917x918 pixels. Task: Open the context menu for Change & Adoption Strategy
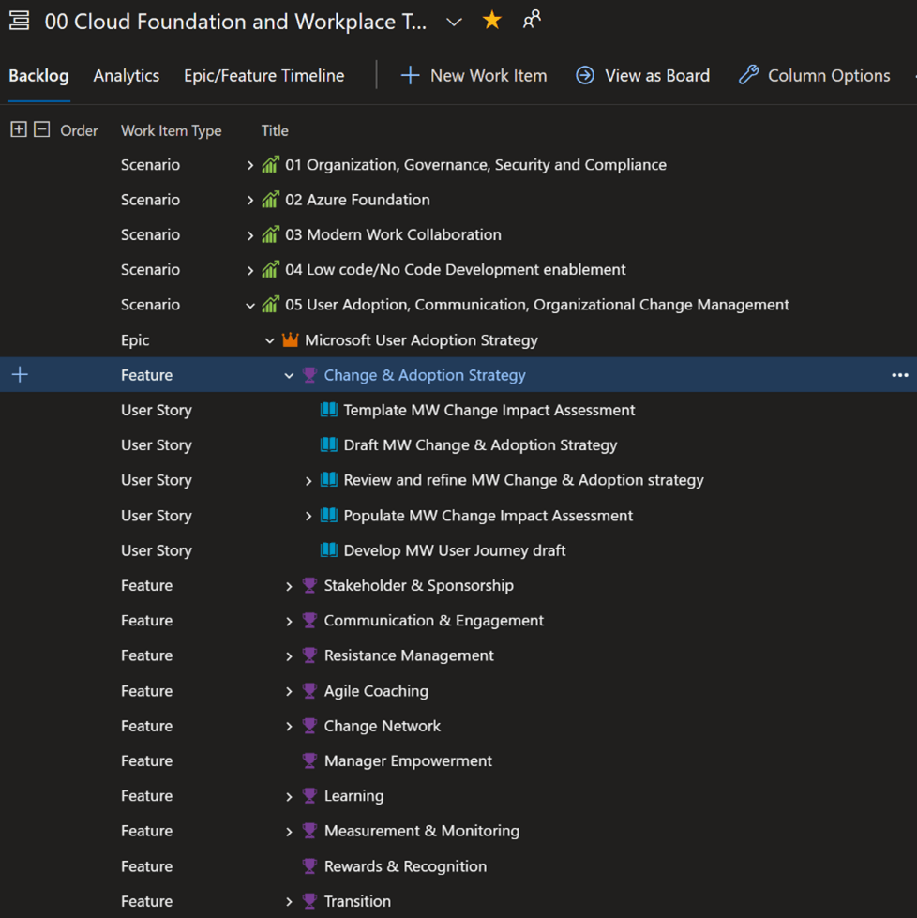pos(899,374)
